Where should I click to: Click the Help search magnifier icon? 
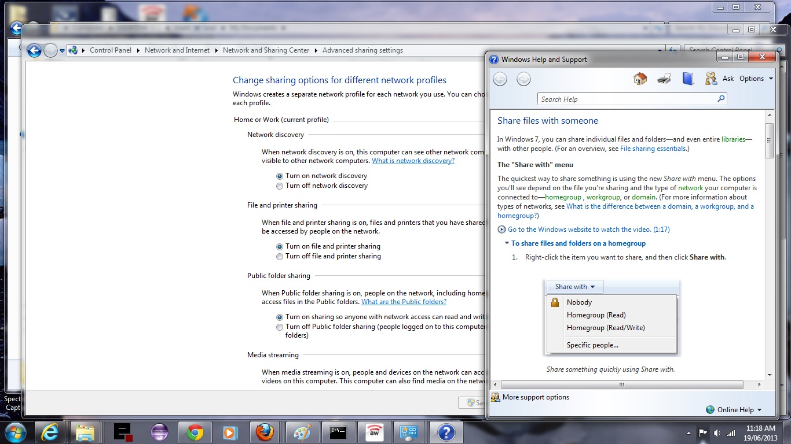(x=721, y=99)
